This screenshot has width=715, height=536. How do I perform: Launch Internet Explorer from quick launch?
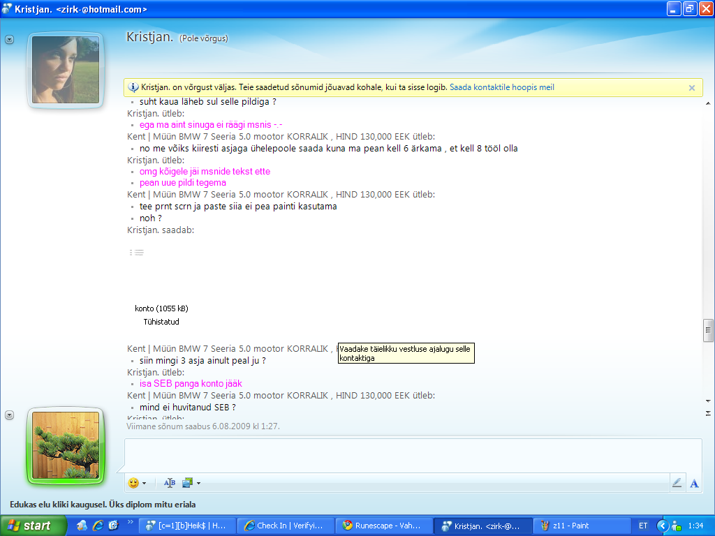pos(98,526)
